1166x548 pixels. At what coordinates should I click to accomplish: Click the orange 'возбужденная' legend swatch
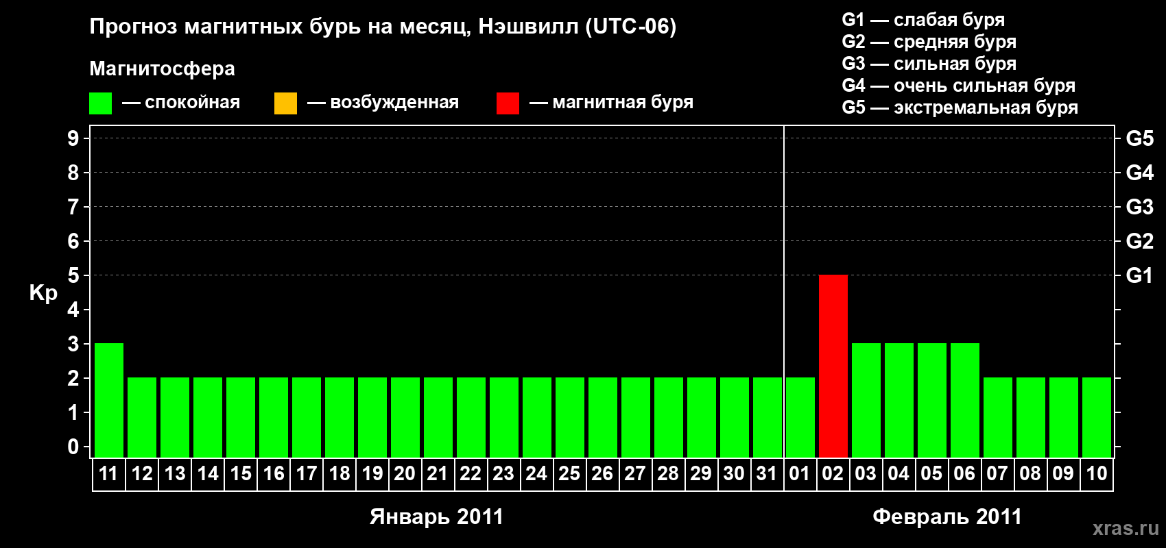click(x=285, y=103)
